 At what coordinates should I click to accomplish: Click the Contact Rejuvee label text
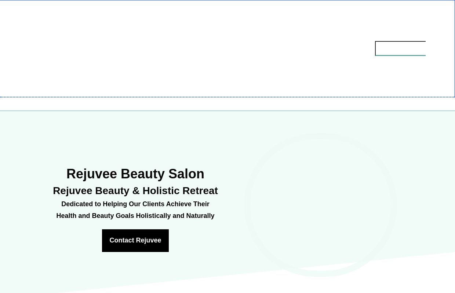(135, 240)
